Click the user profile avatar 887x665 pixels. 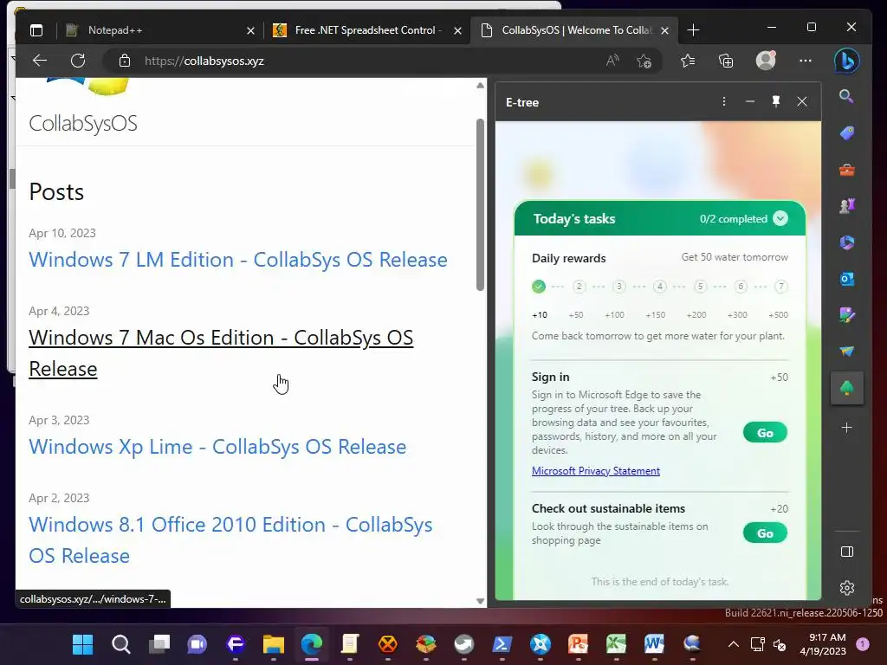[766, 61]
